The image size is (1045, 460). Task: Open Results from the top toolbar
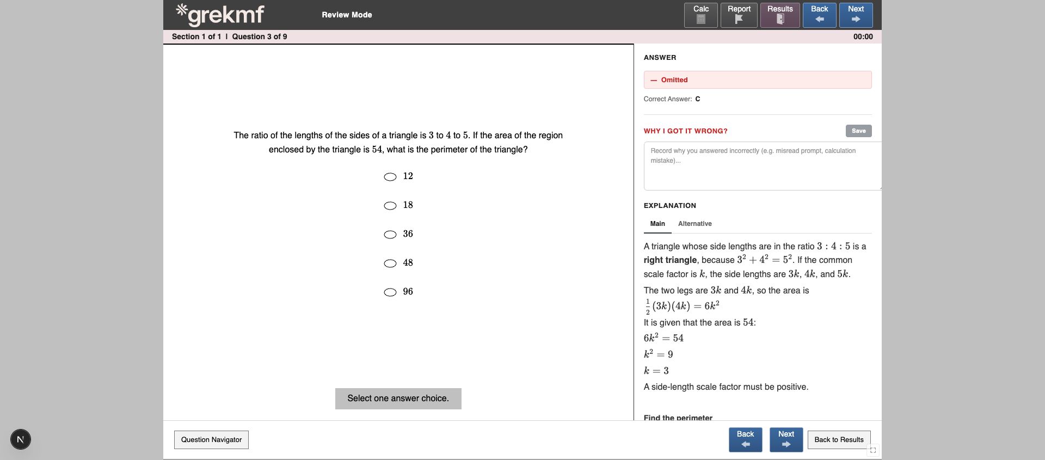point(780,15)
